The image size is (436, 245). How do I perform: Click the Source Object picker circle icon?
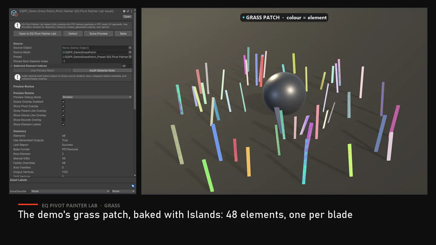130,48
